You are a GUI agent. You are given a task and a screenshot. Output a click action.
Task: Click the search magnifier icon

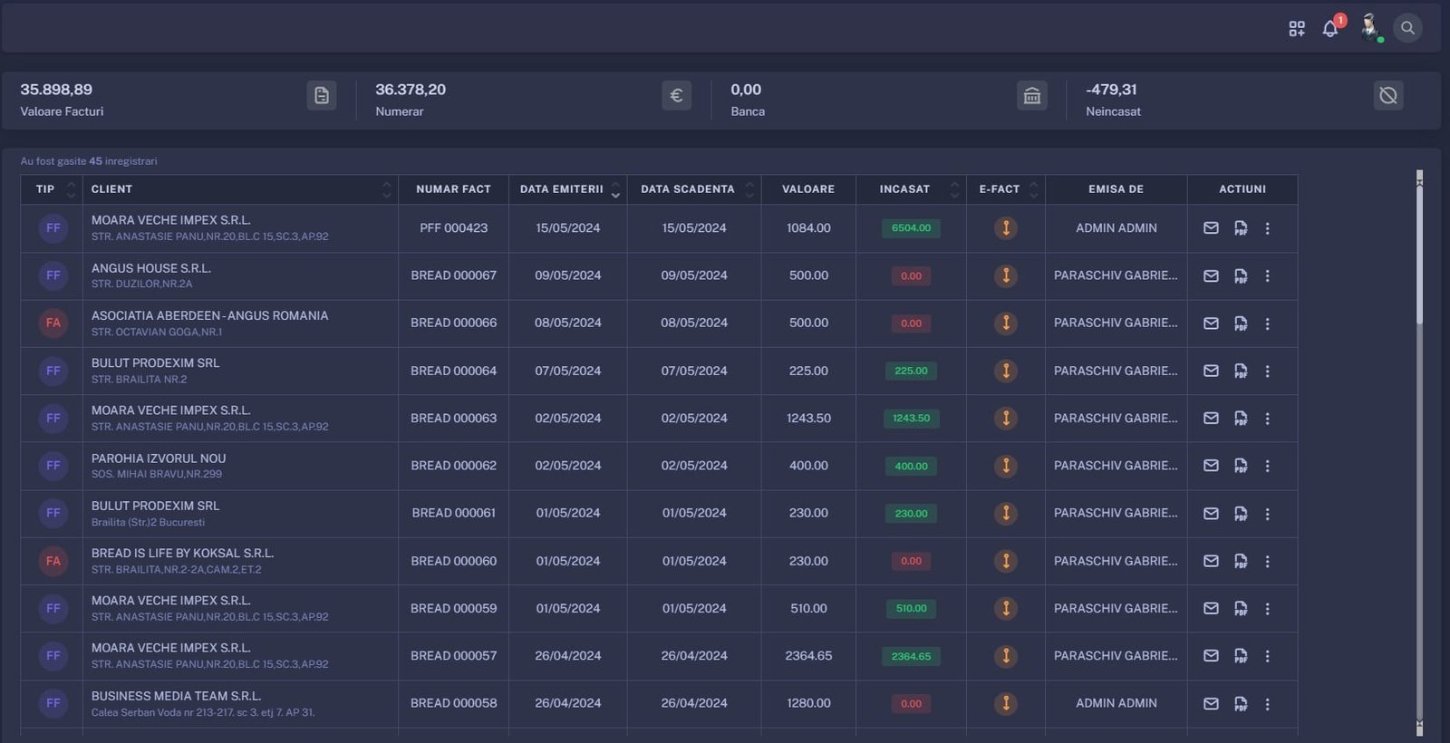[1407, 28]
